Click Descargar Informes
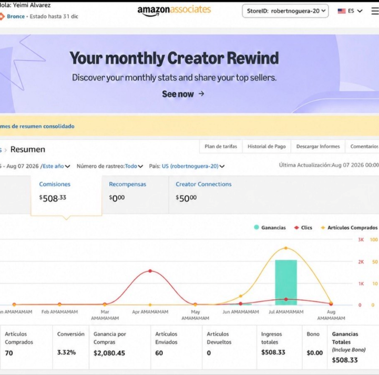This screenshot has width=379, height=375. pos(318,147)
